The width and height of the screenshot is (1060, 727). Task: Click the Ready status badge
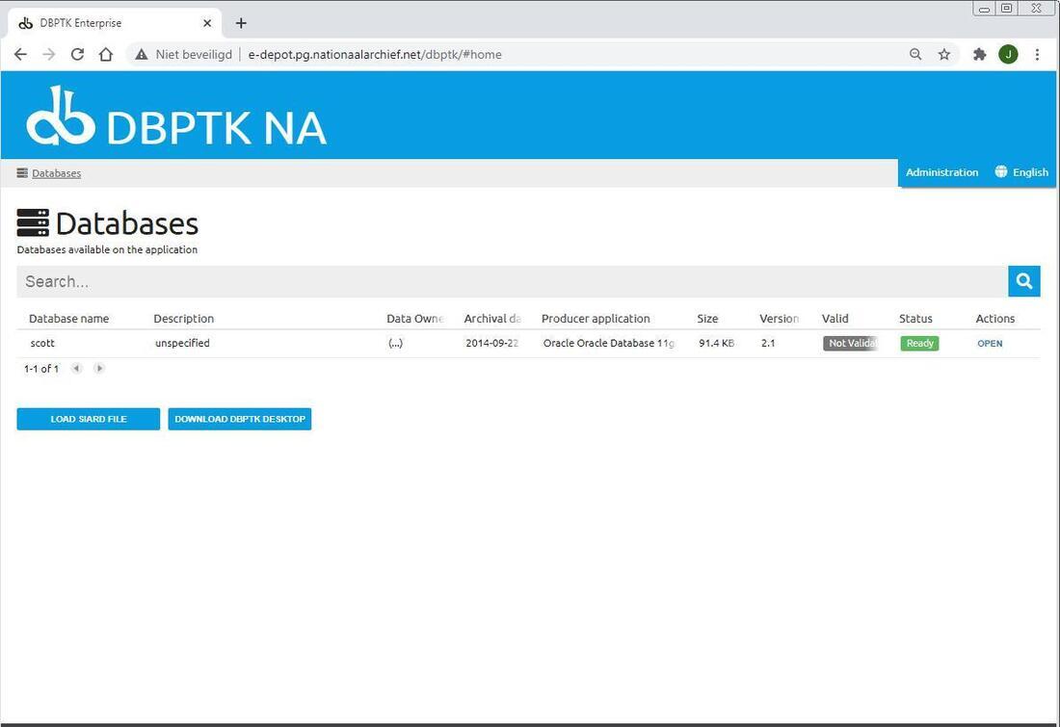(919, 343)
